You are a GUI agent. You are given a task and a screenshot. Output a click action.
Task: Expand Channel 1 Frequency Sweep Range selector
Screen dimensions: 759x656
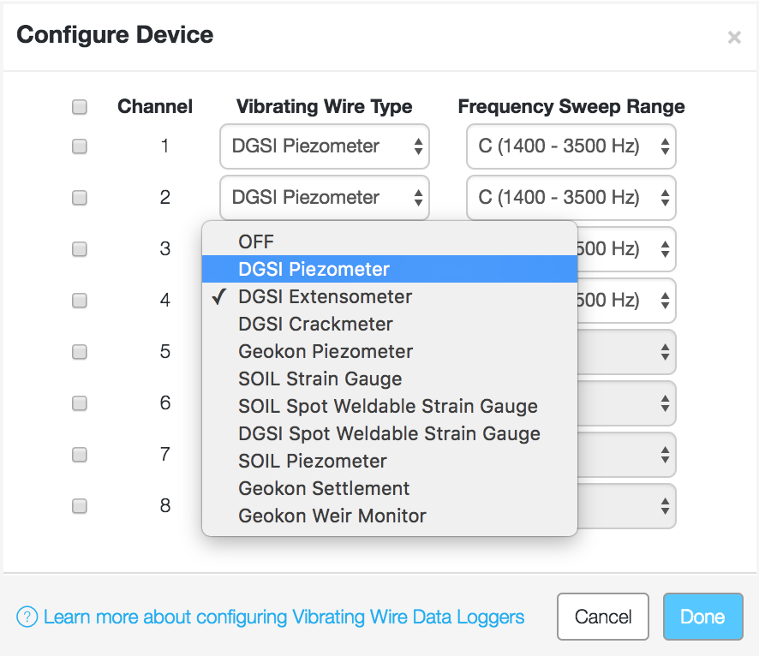(571, 146)
